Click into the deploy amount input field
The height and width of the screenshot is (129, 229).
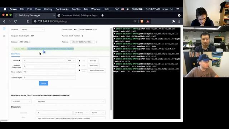(44, 61)
